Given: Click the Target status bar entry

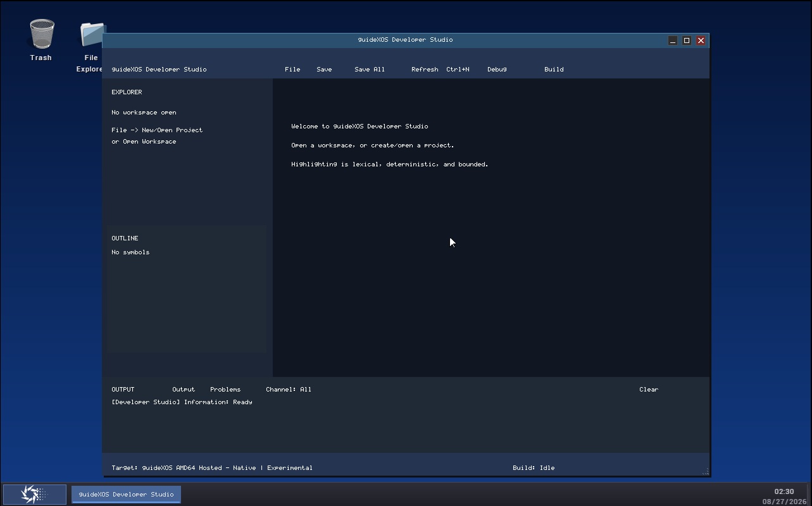Looking at the screenshot, I should coord(212,468).
